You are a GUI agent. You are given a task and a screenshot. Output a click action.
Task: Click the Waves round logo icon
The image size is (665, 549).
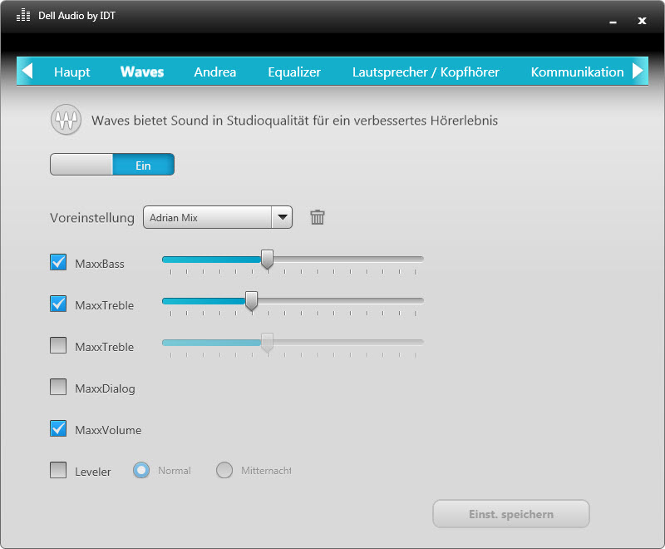[x=66, y=120]
